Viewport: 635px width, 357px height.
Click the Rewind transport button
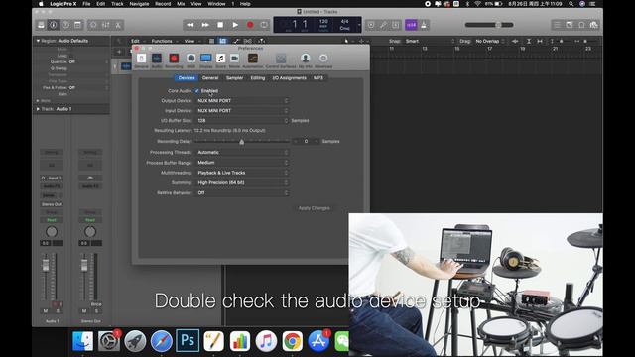click(190, 25)
